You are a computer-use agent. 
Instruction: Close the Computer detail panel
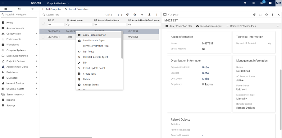point(279,15)
